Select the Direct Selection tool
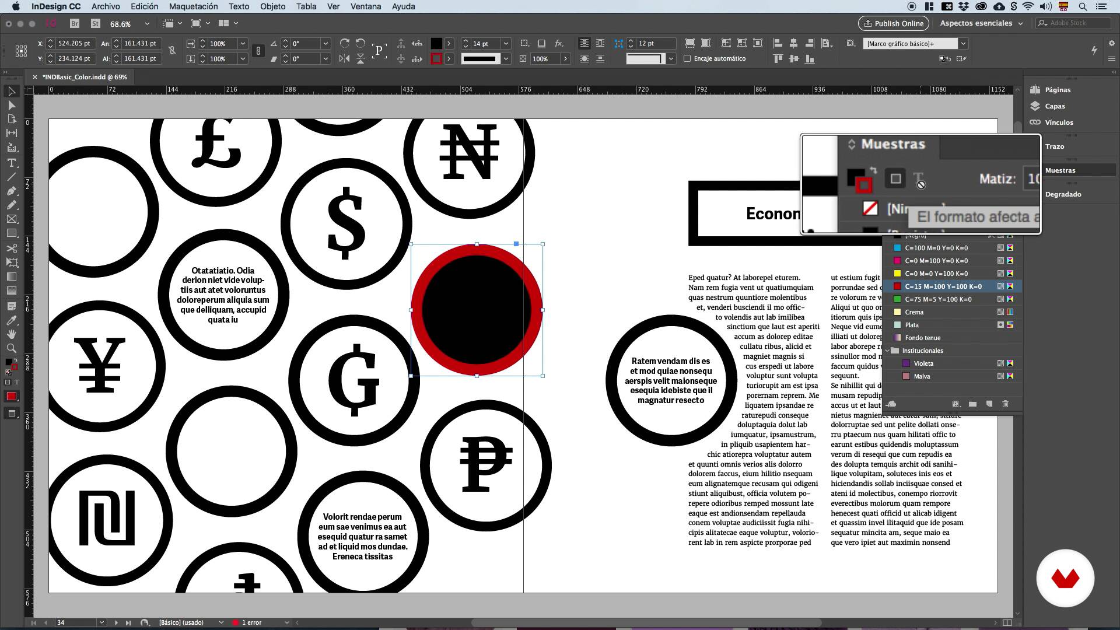Viewport: 1120px width, 630px height. 11,105
